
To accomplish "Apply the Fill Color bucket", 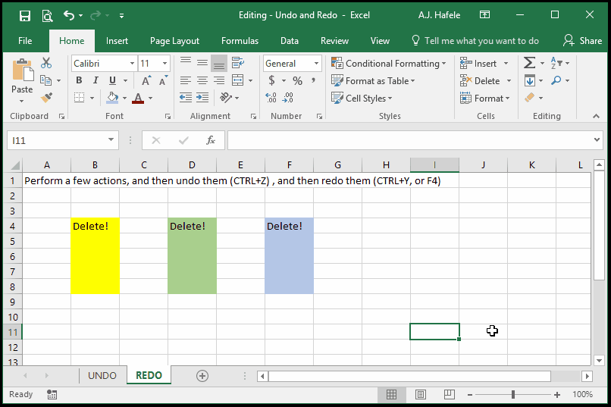I will 113,98.
